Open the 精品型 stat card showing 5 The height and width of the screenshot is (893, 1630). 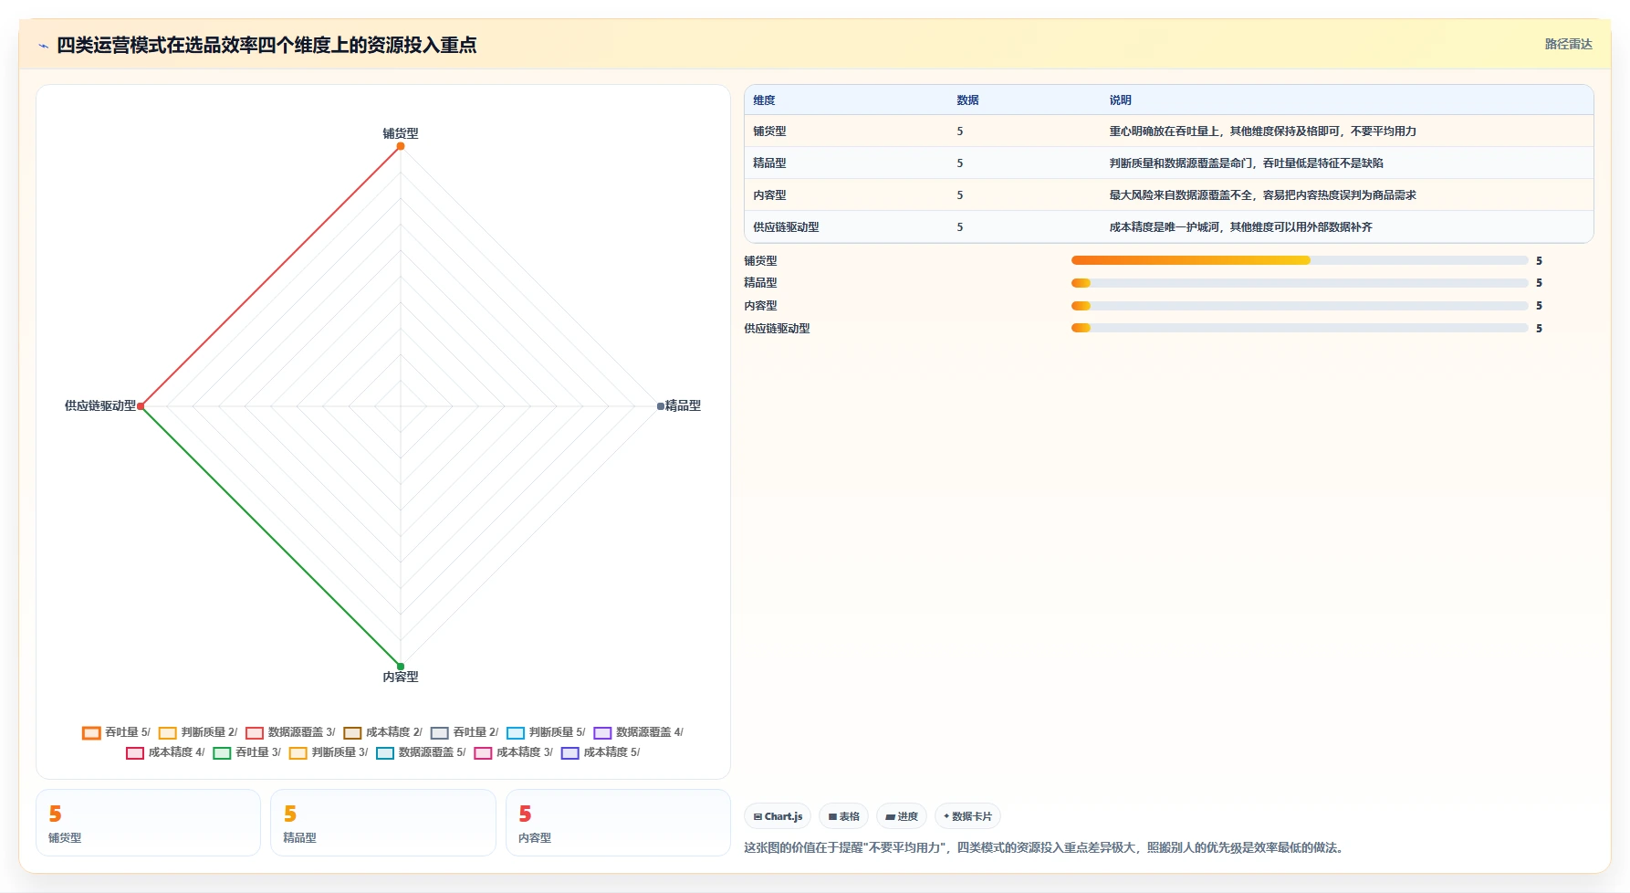383,823
